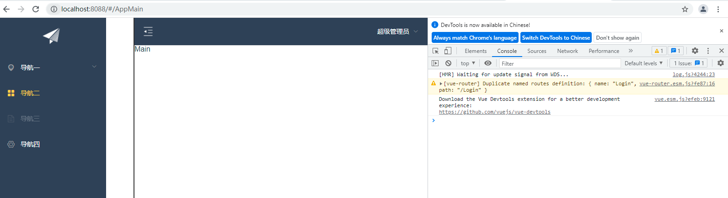Open Chrome three-dot menu
This screenshot has width=728, height=198.
718,9
